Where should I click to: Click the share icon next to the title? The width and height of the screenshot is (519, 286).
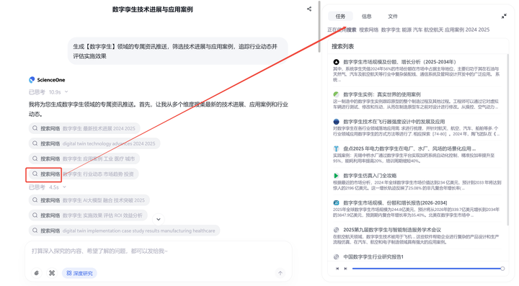click(x=309, y=9)
